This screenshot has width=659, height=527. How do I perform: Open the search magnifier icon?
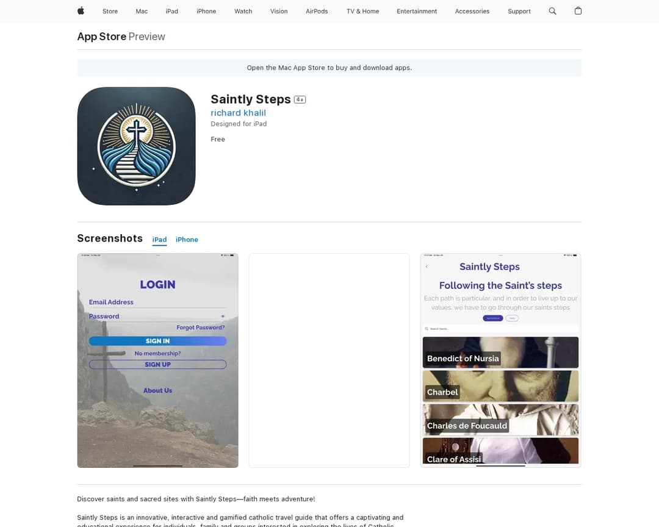[552, 11]
